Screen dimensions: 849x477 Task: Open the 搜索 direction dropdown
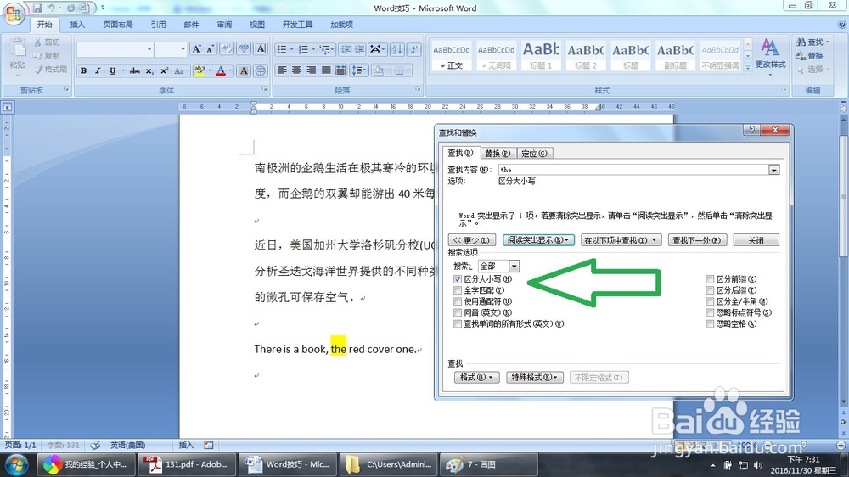pos(514,266)
